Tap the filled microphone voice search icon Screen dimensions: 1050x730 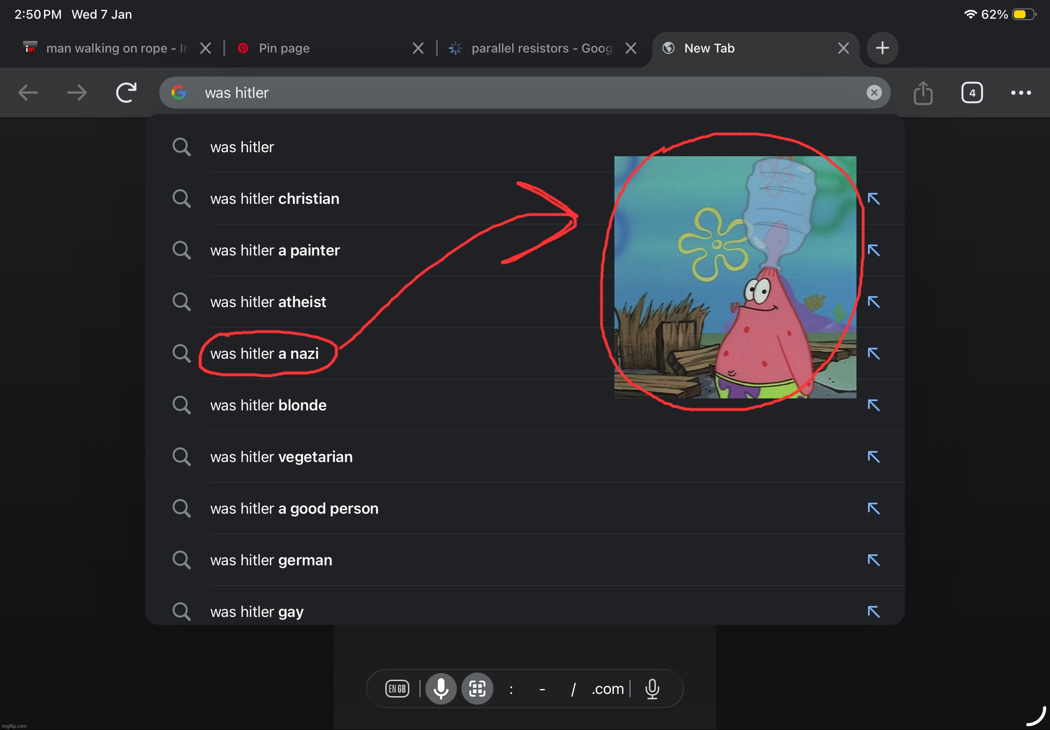click(440, 688)
